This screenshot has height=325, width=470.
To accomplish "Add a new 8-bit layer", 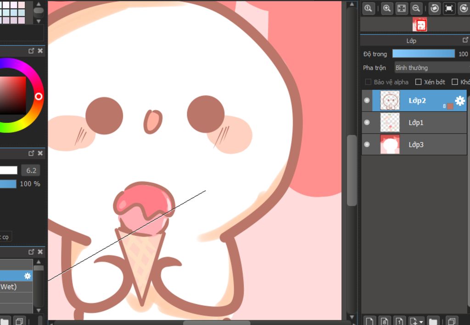I will 385,321.
